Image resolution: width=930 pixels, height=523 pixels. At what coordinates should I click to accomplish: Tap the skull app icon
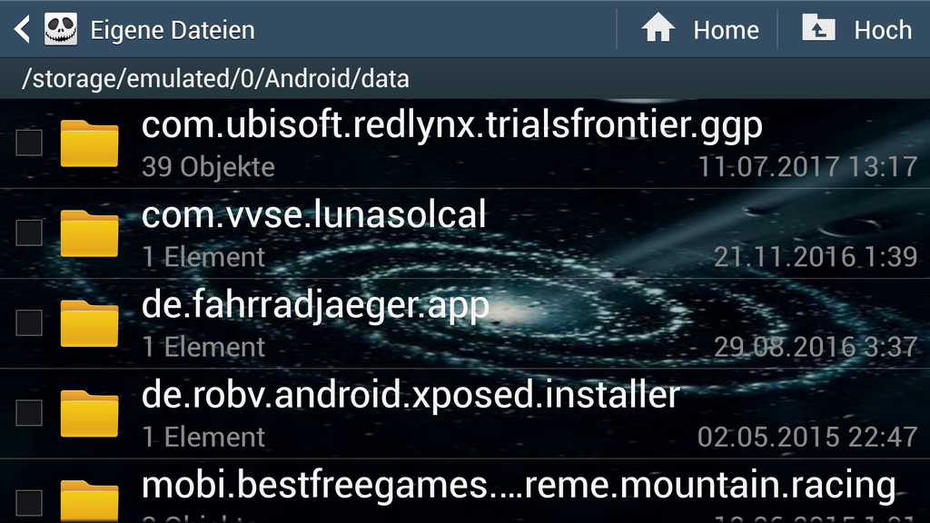[x=61, y=30]
